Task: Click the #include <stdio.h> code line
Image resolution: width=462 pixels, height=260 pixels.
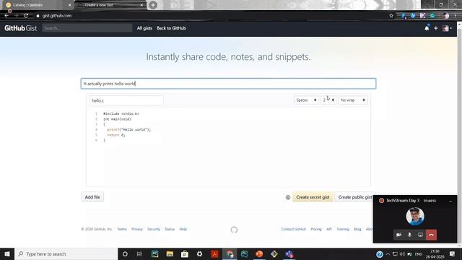Action: 121,113
